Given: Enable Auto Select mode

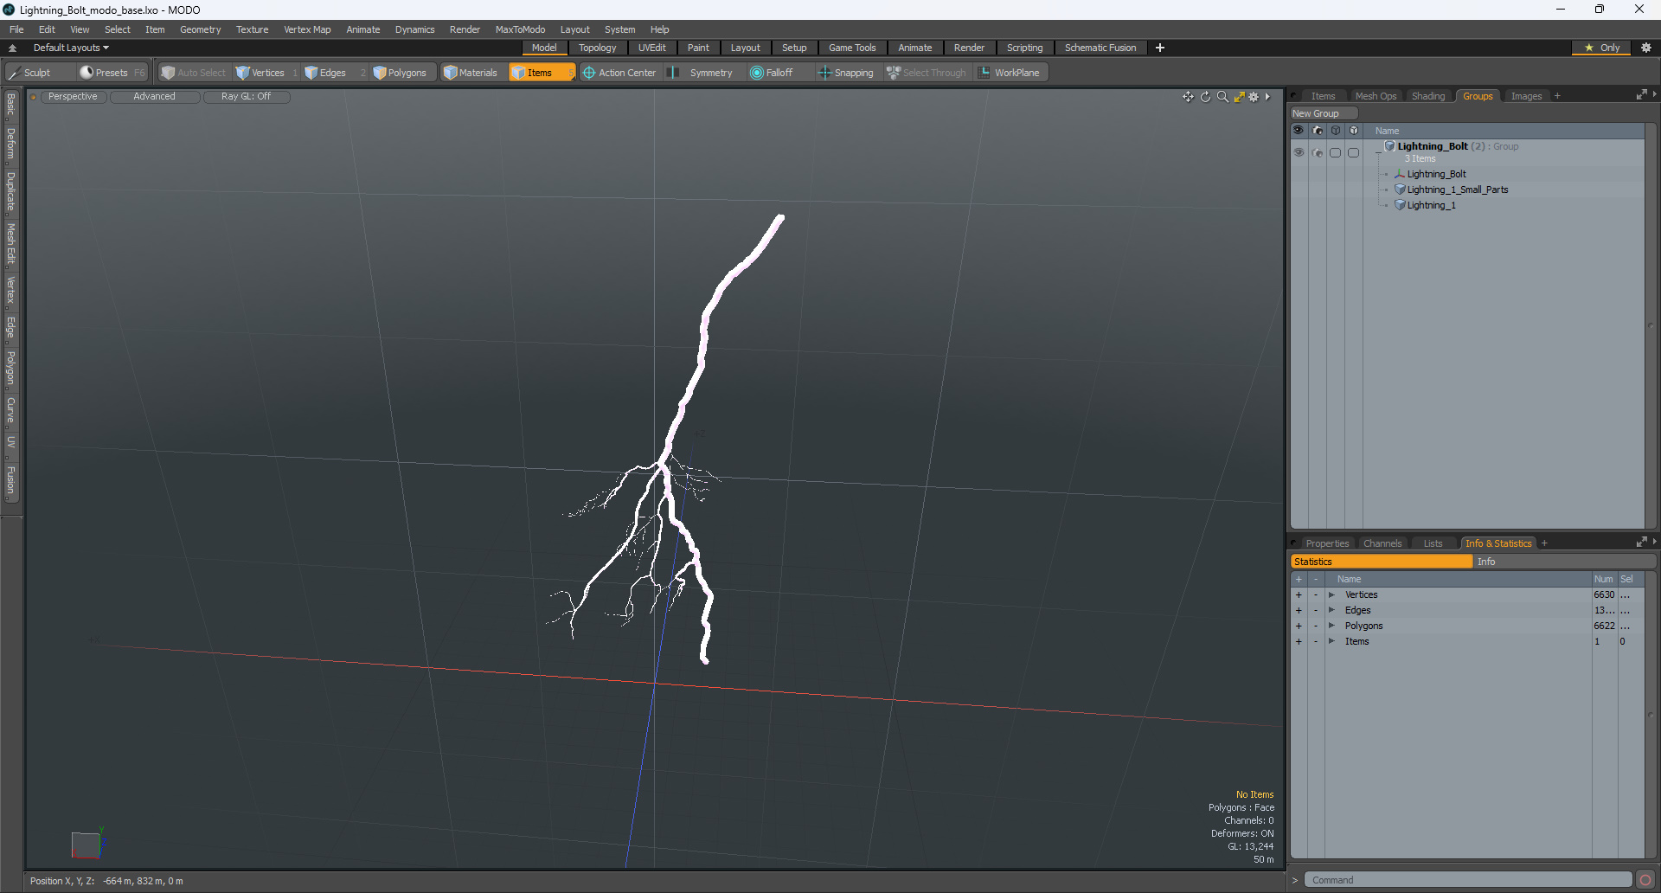Looking at the screenshot, I should pos(194,73).
